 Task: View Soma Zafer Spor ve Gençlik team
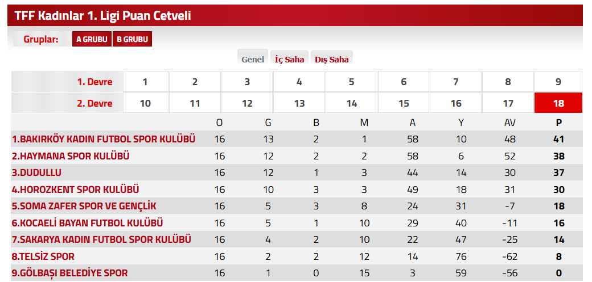pos(84,206)
